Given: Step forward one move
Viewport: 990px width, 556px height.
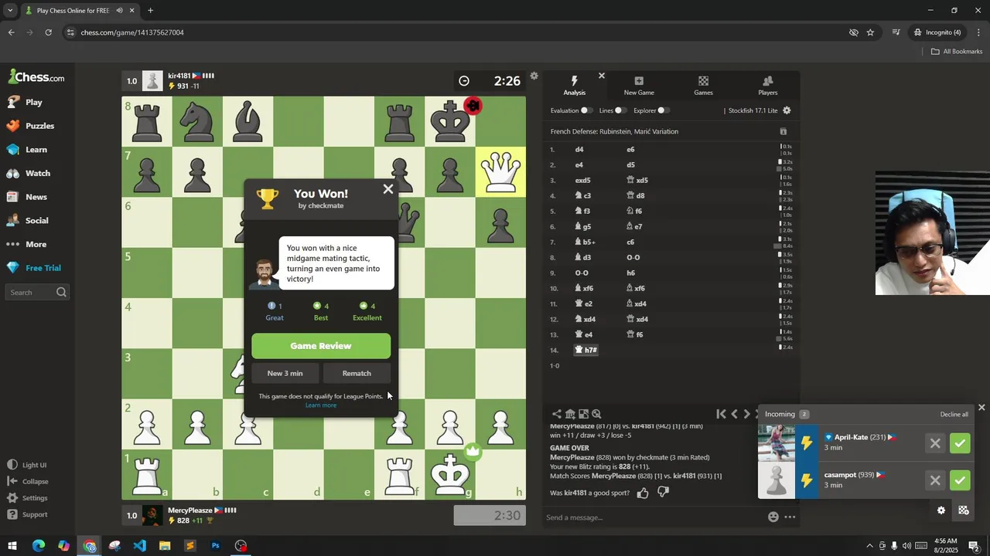Looking at the screenshot, I should (x=746, y=414).
